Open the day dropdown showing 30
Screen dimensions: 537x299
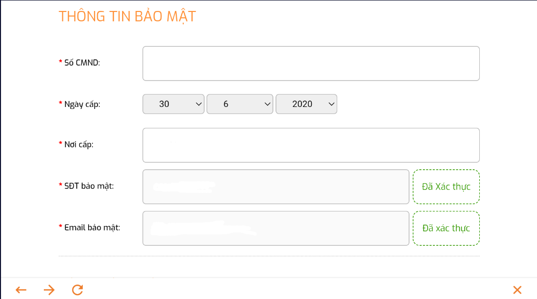coord(173,104)
